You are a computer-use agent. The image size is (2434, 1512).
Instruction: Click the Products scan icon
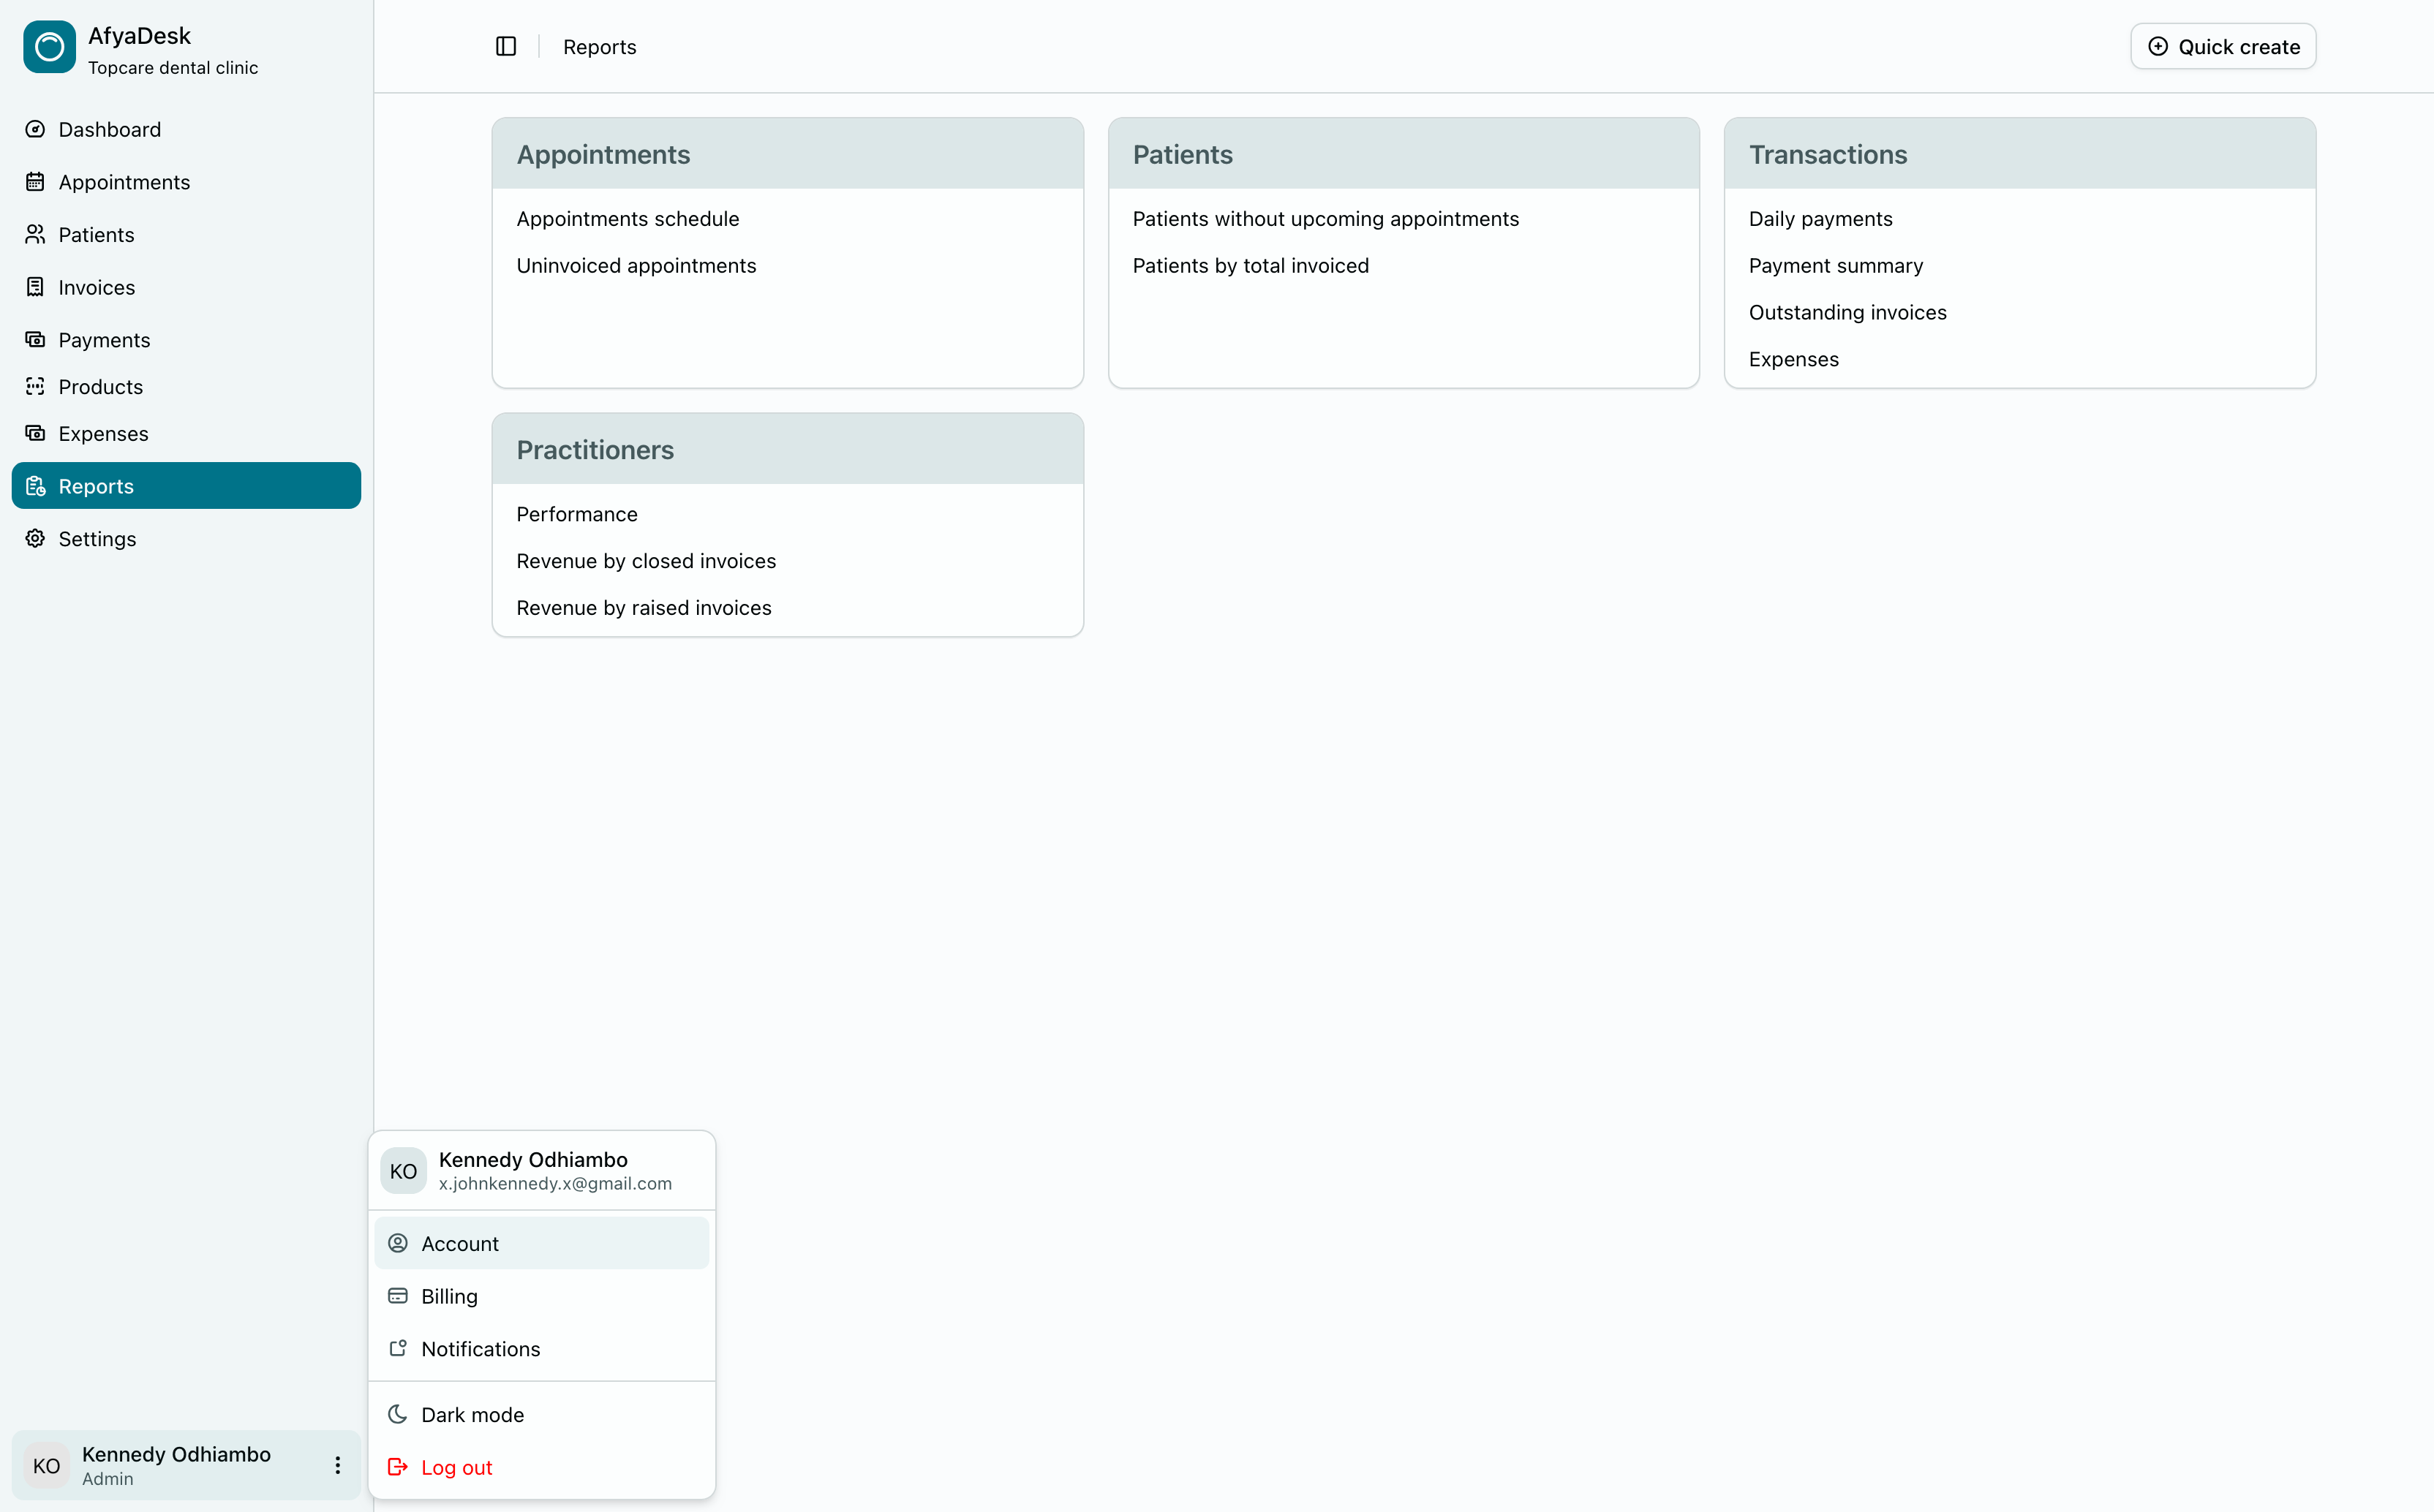click(x=35, y=386)
